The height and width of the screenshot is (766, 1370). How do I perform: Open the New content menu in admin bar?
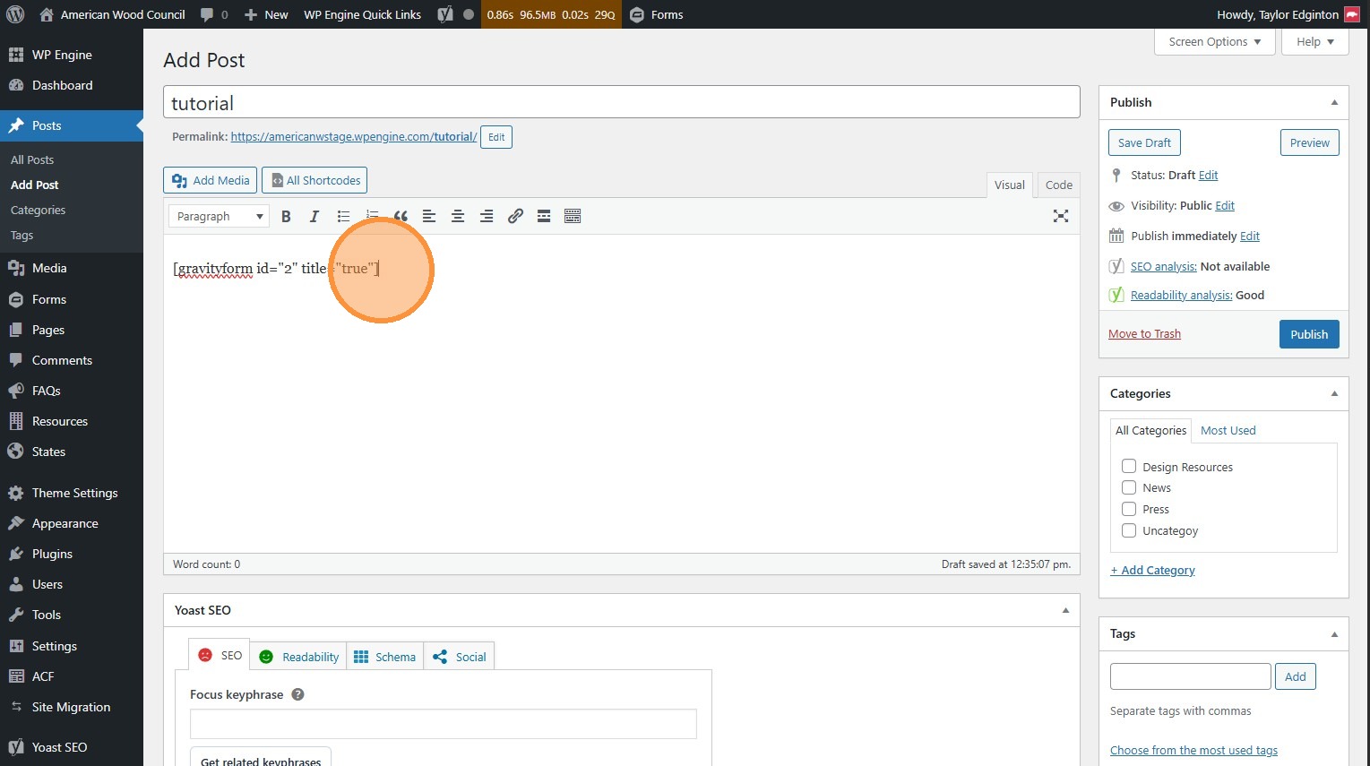(x=266, y=14)
